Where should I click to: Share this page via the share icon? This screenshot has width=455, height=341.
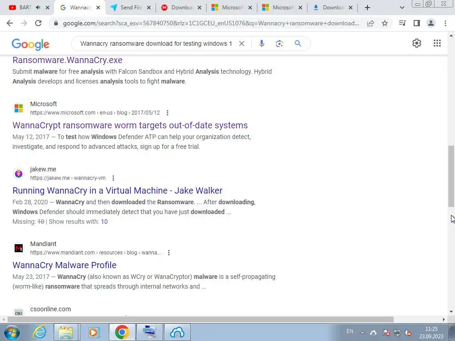coord(371,23)
